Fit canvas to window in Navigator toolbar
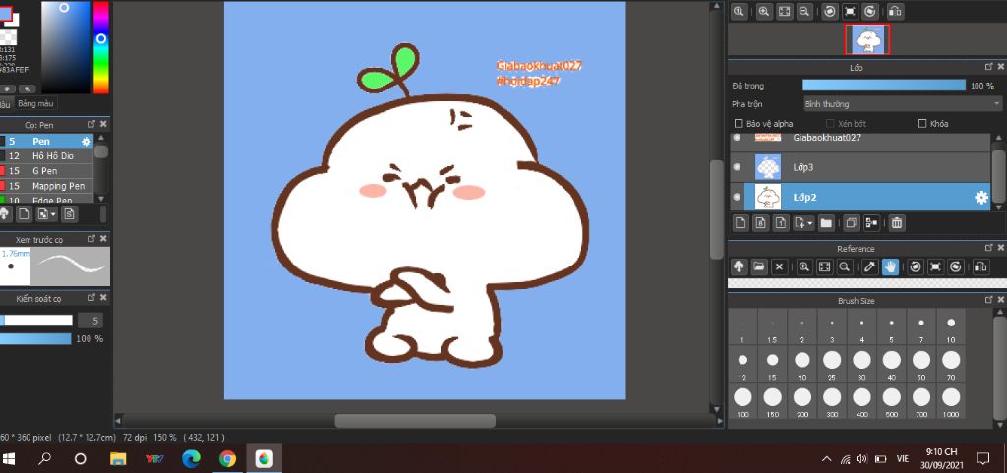Viewport: 1007px width, 473px height. [784, 11]
